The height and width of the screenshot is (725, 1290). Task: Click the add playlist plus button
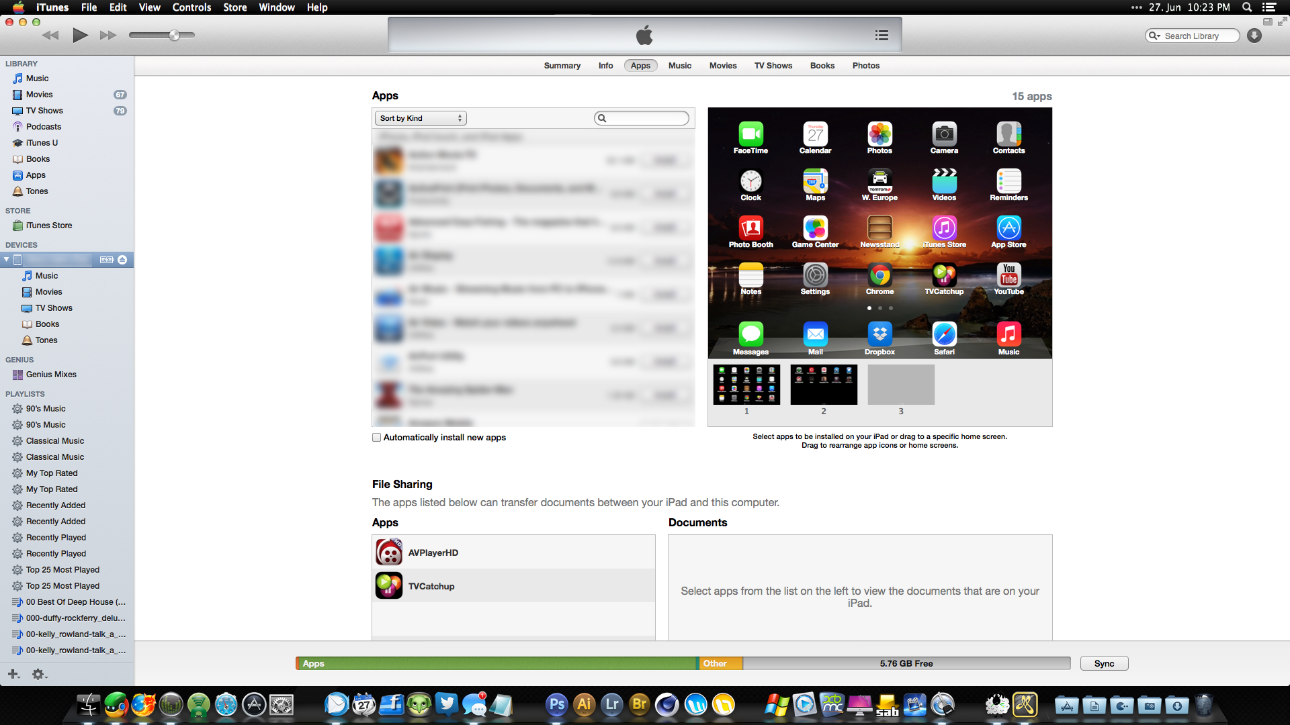point(13,674)
